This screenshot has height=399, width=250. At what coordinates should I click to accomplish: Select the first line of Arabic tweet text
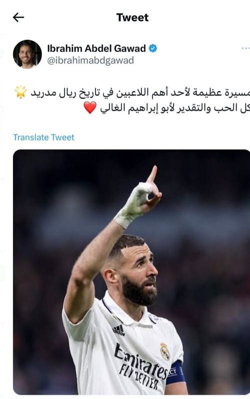(x=140, y=92)
